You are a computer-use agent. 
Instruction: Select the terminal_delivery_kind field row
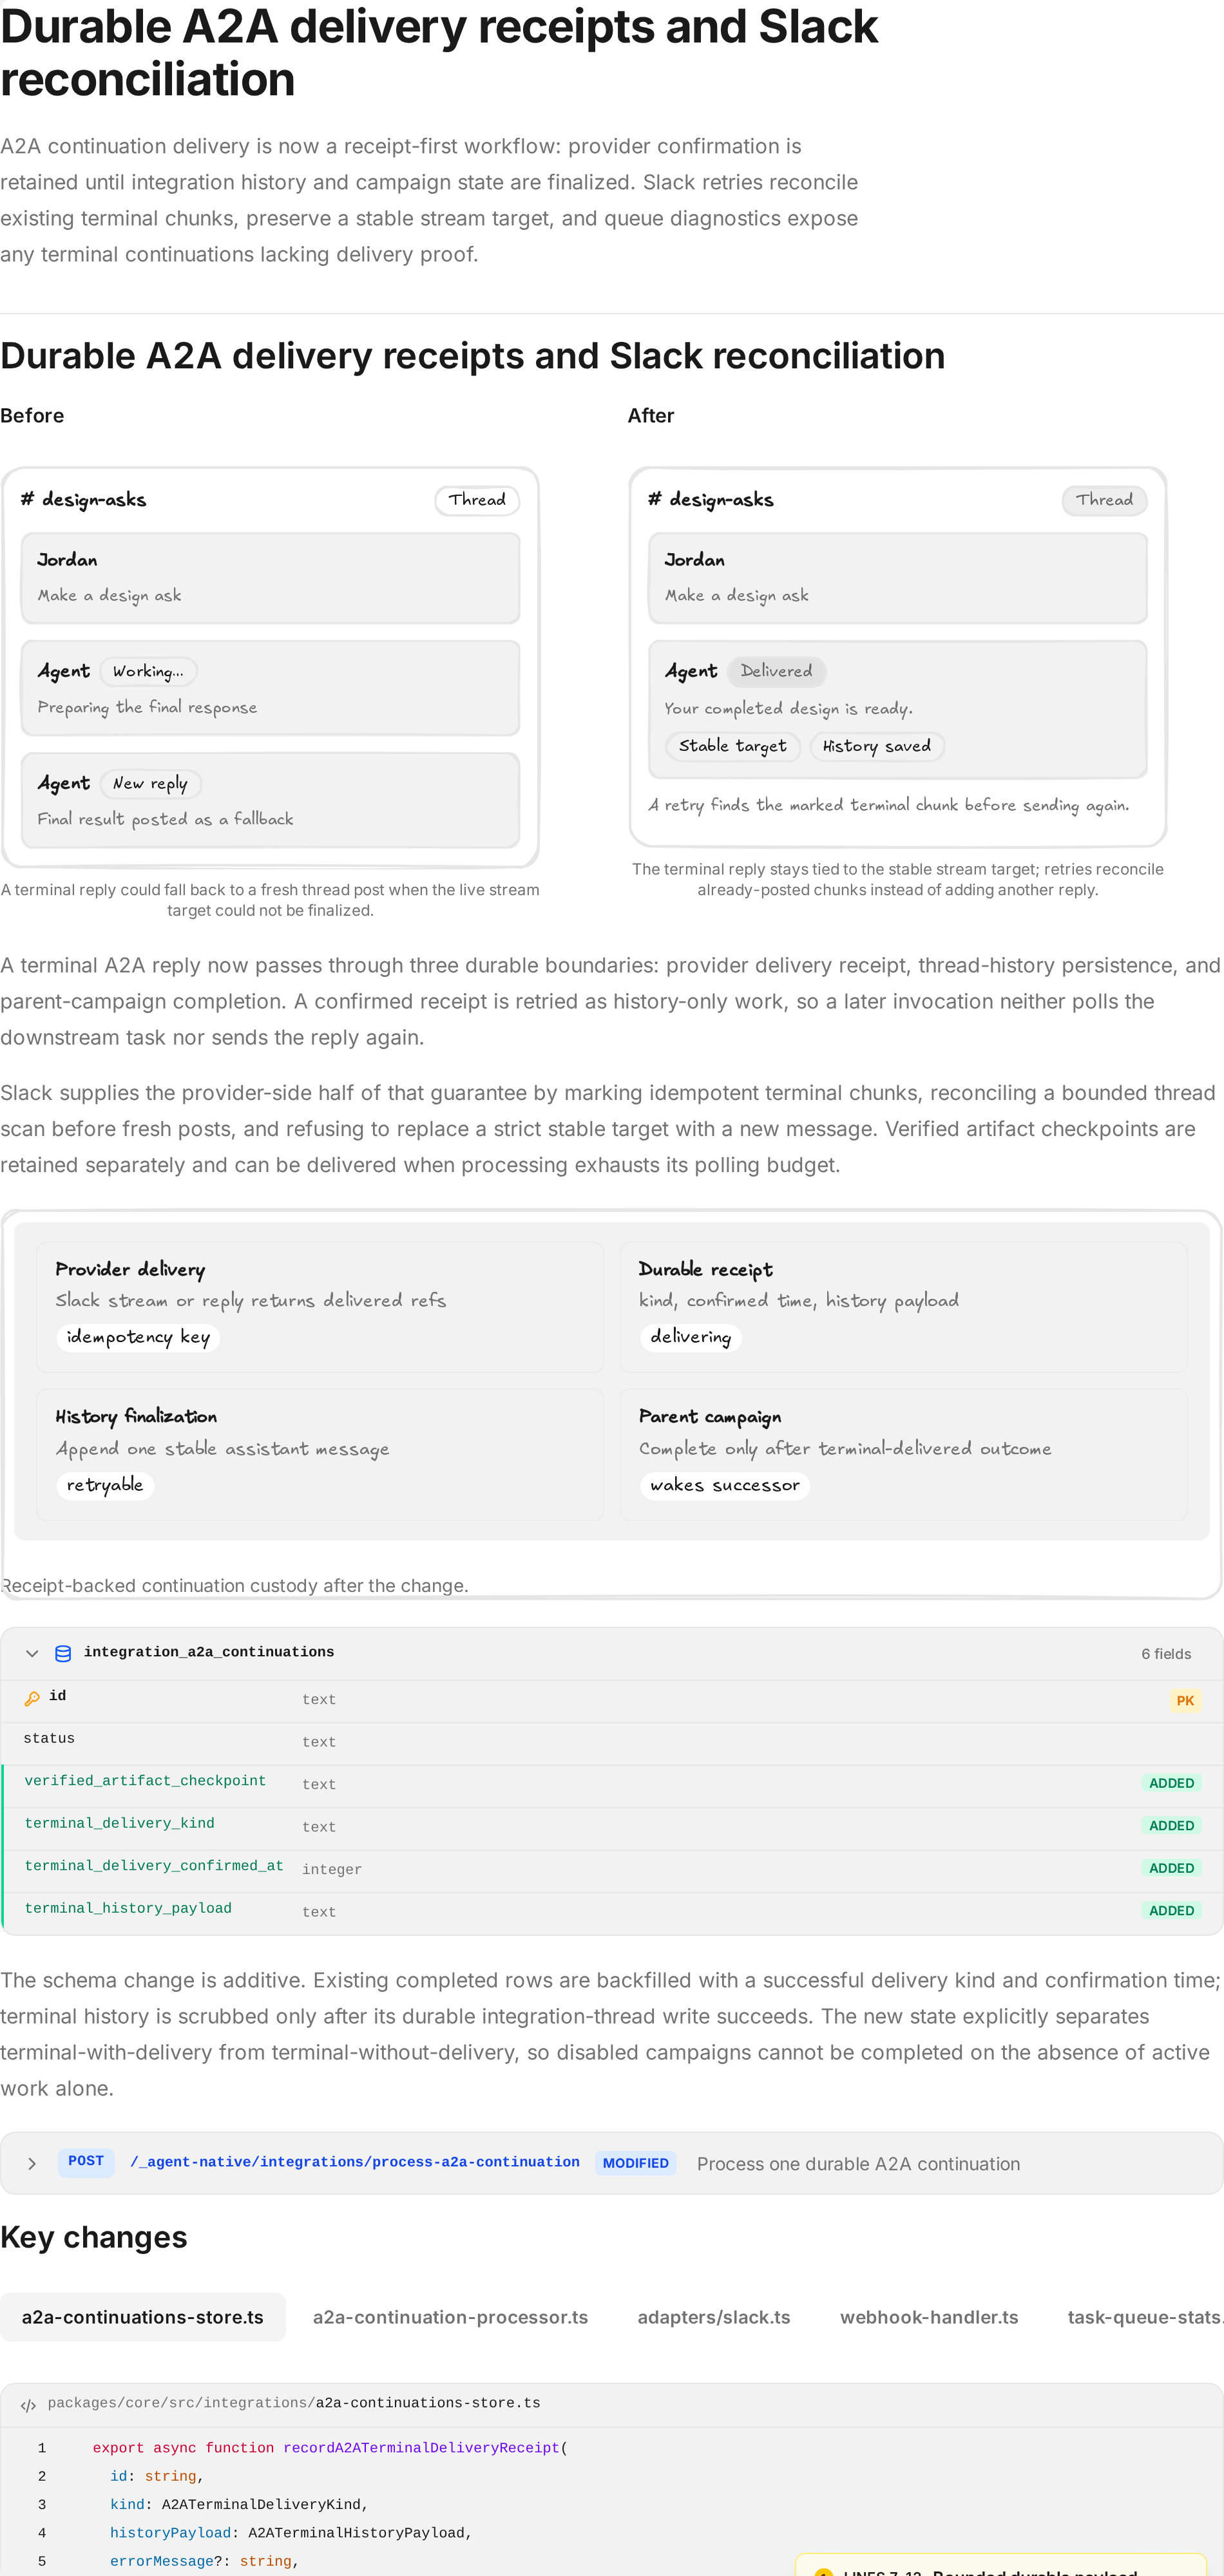(612, 1826)
